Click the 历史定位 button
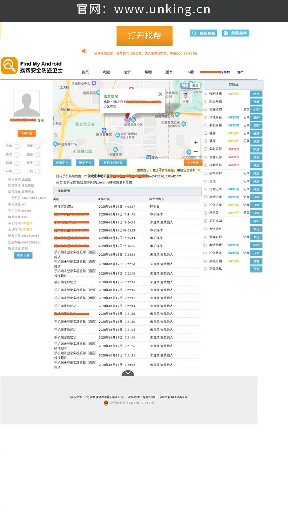 coord(85,162)
